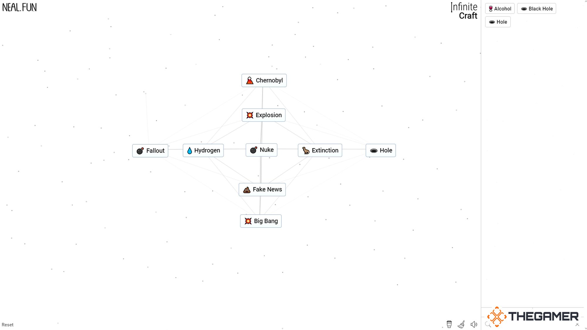The image size is (587, 330).
Task: Click the Nuke node icon
Action: coord(253,150)
